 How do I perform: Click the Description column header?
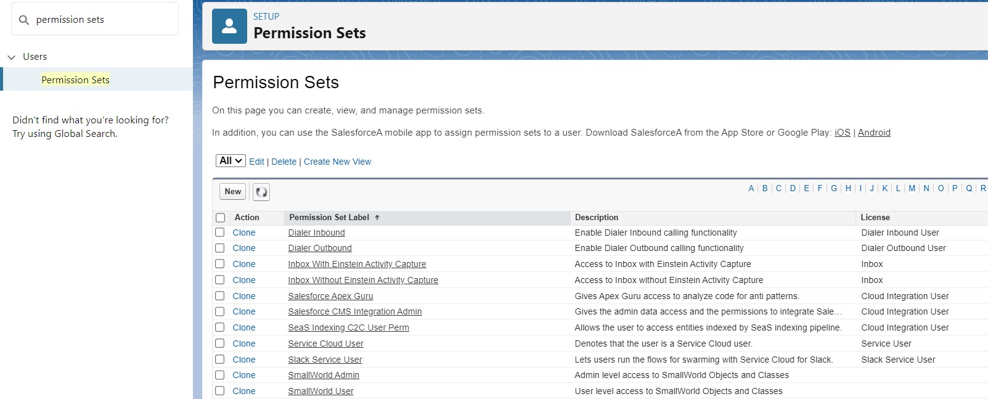click(596, 218)
